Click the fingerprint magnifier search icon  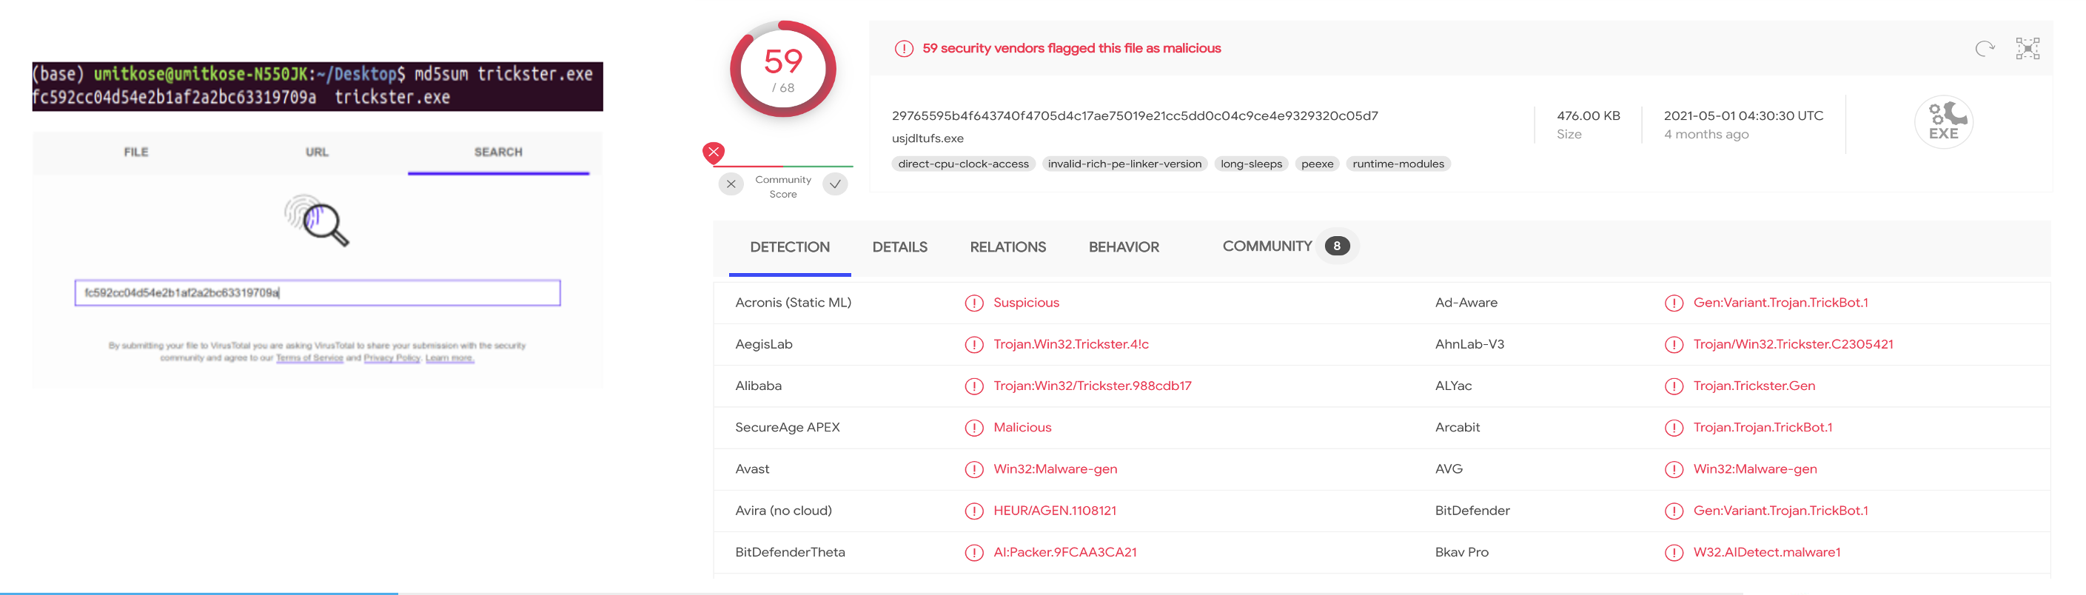point(317,219)
